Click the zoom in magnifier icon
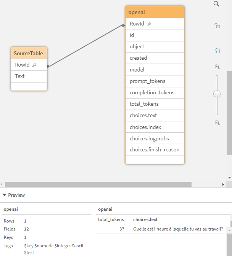Viewport: 232px width, 256px height. point(217,67)
